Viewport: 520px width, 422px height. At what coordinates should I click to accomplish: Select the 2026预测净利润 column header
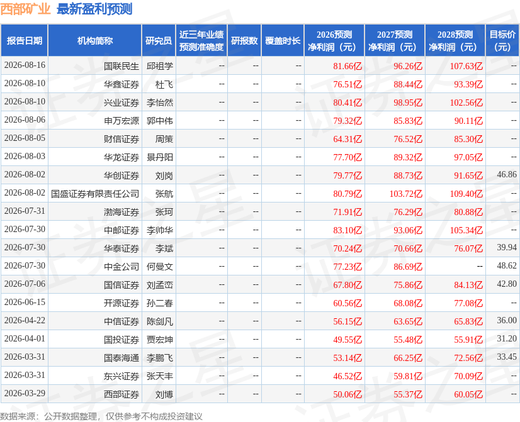point(334,40)
